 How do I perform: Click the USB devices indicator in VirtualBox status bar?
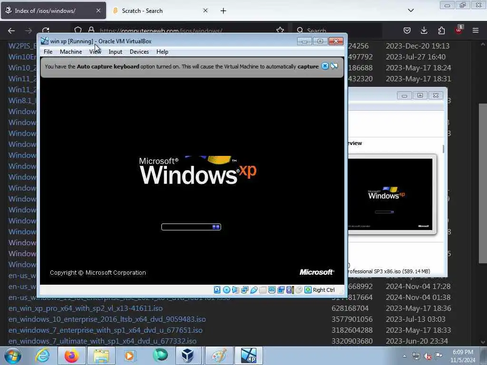click(254, 289)
